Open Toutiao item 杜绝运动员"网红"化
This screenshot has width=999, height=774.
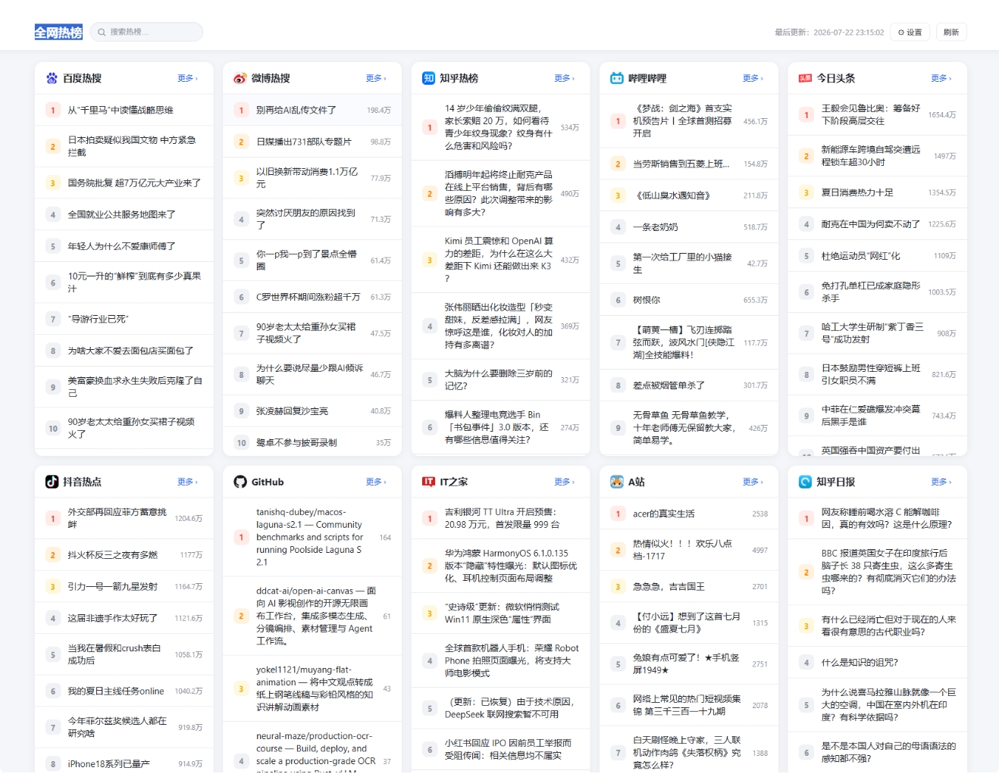[x=877, y=256]
